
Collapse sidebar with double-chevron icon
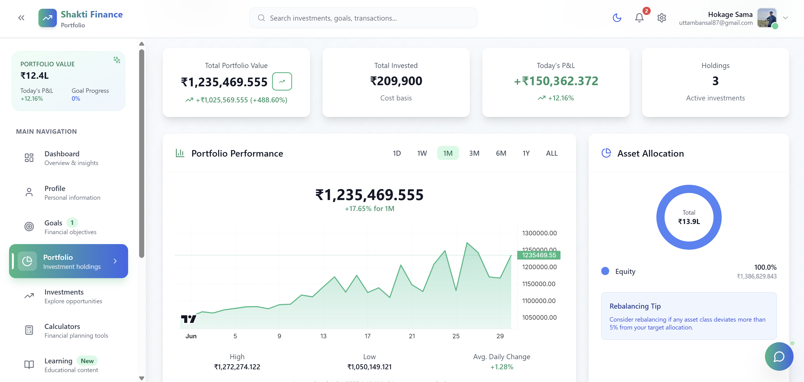coord(21,18)
